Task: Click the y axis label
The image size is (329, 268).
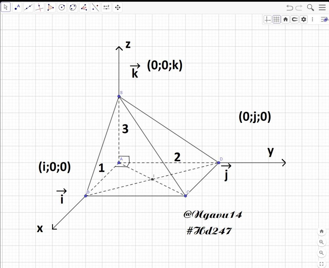Action: [271, 152]
